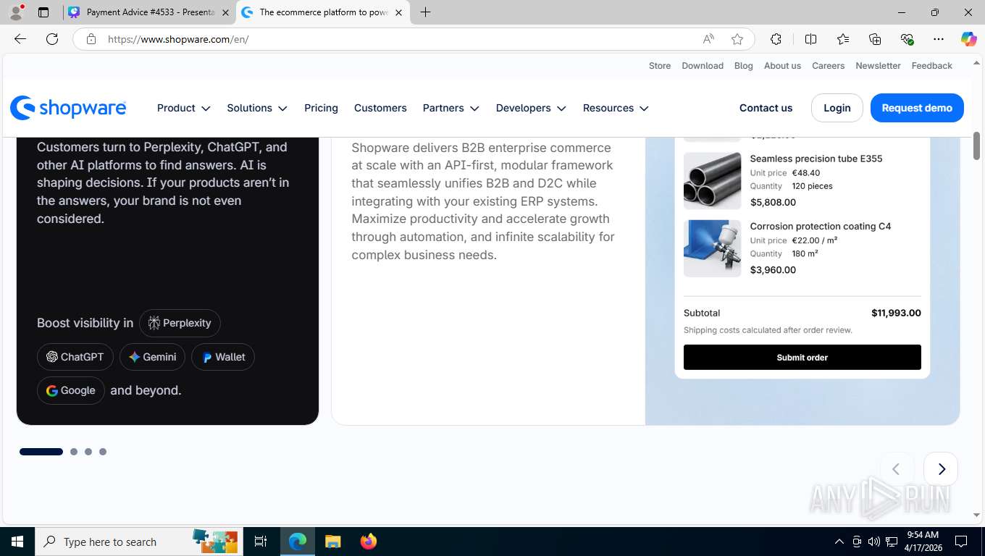
Task: Click the Submit order button
Action: 802,358
